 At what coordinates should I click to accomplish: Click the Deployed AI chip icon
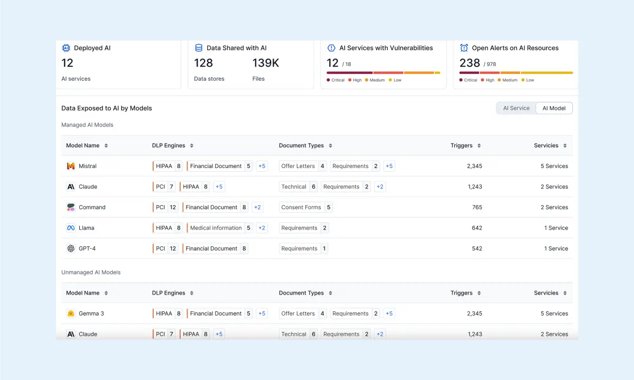click(66, 48)
